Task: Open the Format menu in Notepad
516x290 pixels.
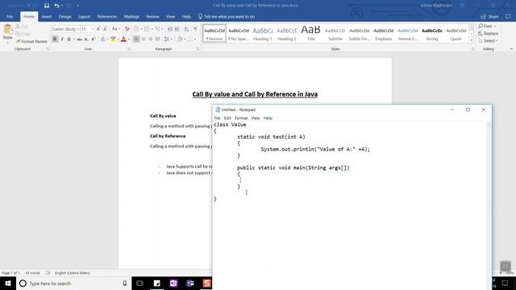Action: coord(241,118)
